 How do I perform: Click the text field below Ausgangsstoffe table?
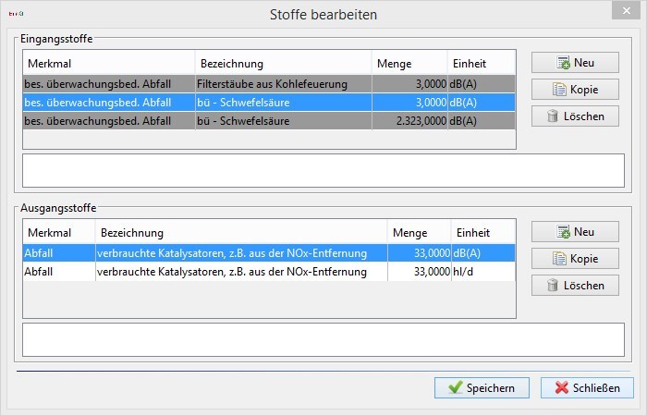tap(323, 339)
